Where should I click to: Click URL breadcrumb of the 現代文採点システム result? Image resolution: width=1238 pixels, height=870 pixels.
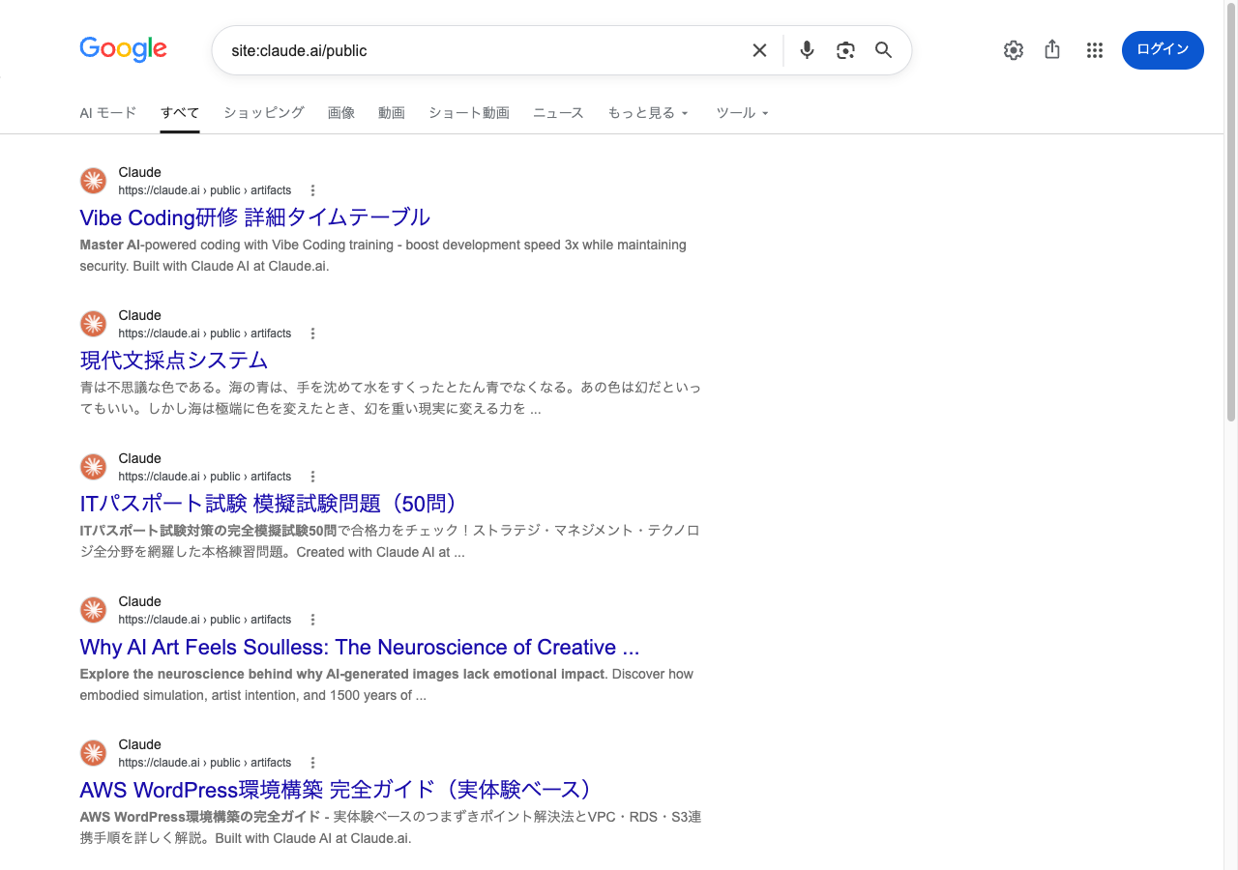point(205,333)
